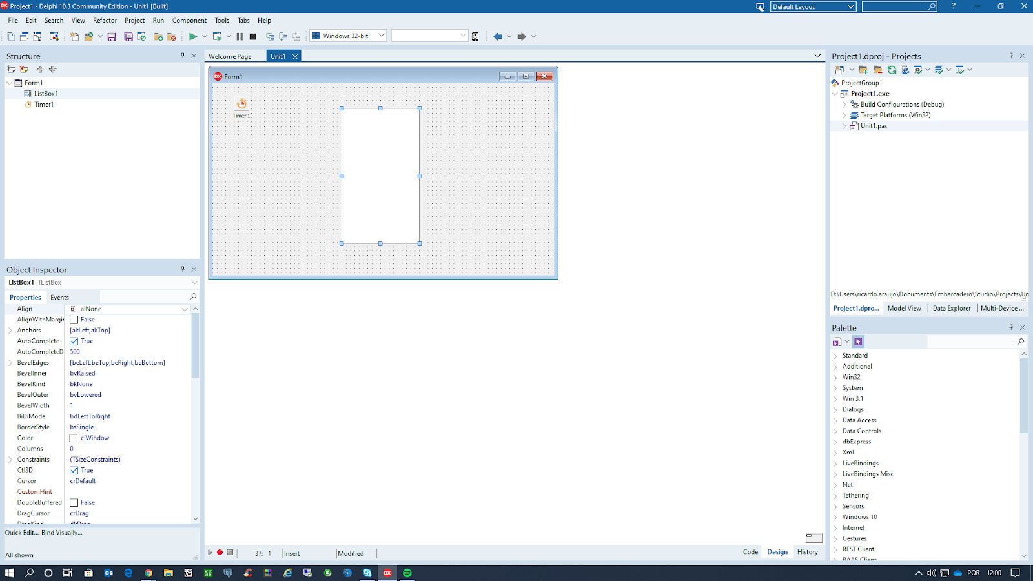Select the Timer1 component icon on the form
The height and width of the screenshot is (581, 1033).
pyautogui.click(x=241, y=104)
